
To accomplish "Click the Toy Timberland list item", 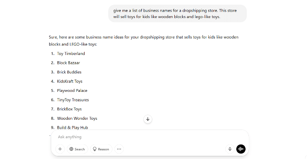I will (x=71, y=53).
